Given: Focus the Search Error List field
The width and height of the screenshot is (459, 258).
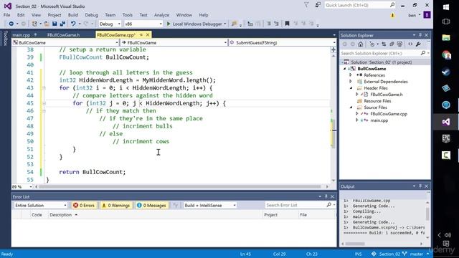Looking at the screenshot, I should pyautogui.click(x=296, y=206).
